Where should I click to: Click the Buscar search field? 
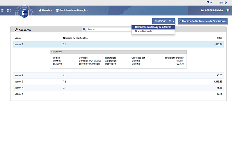point(109,29)
